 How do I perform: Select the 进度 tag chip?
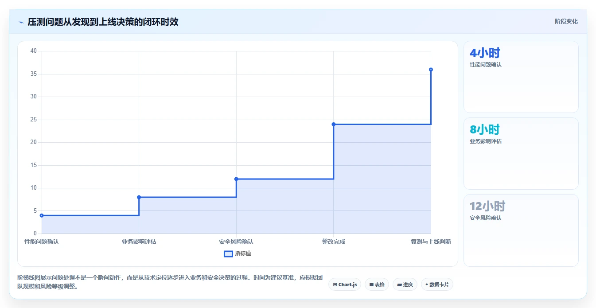pos(405,285)
